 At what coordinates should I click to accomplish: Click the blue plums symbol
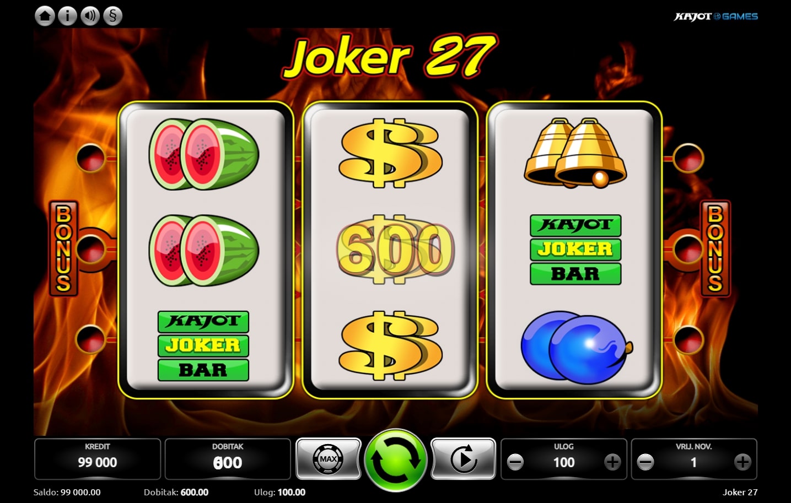577,347
